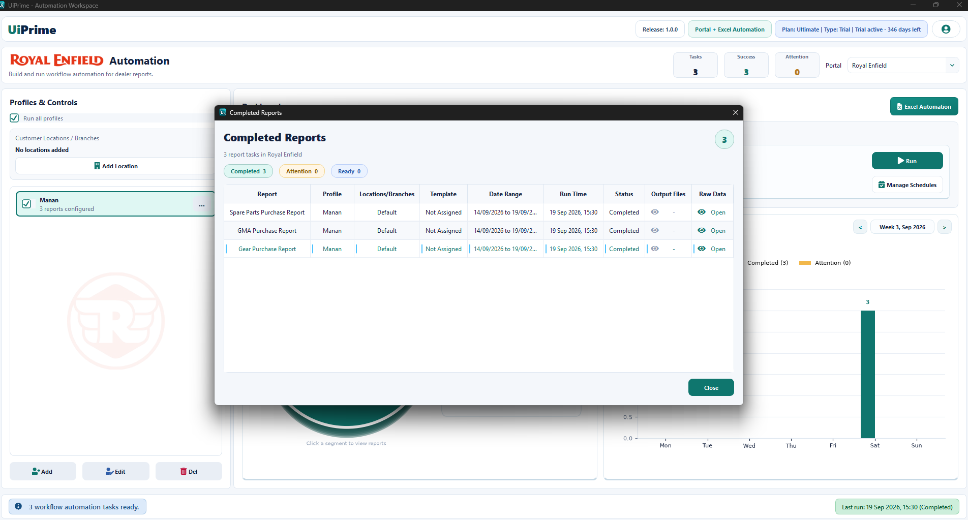The width and height of the screenshot is (968, 520).
Task: Click the Template column header
Action: tap(443, 194)
